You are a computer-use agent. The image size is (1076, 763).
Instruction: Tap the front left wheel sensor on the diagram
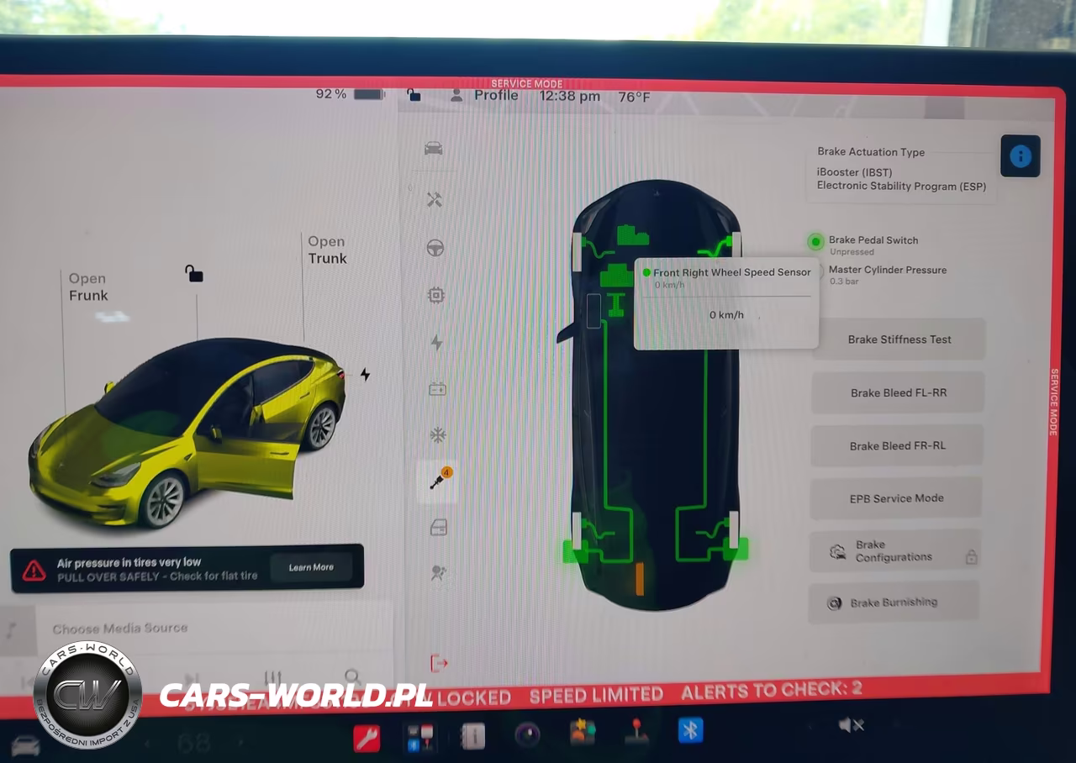[x=577, y=250]
